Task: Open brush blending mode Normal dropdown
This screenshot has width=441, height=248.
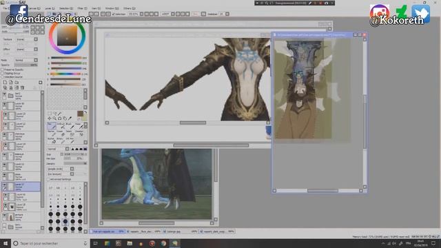Action: [67, 149]
